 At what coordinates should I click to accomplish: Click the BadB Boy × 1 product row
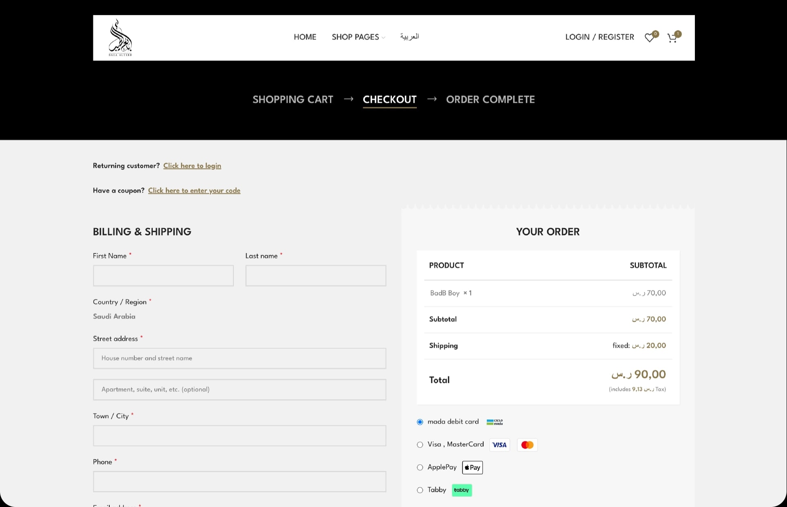coord(548,293)
